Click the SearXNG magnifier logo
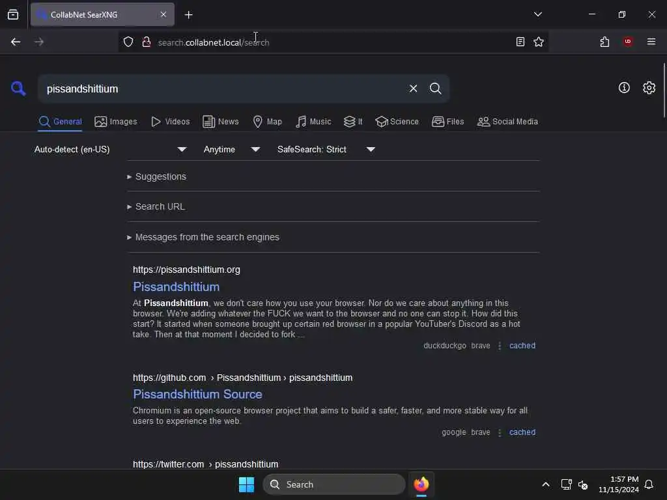 click(18, 89)
